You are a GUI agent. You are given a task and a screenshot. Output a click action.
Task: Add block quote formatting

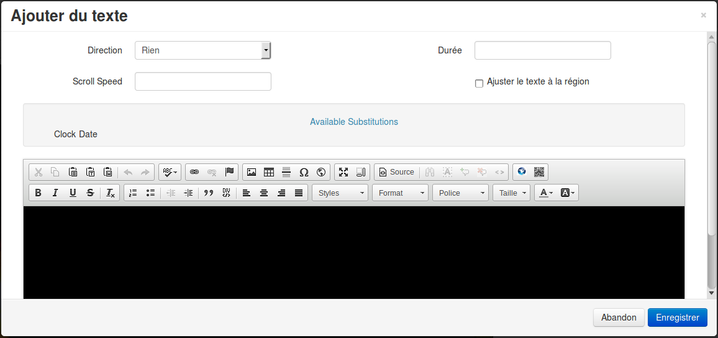click(209, 193)
